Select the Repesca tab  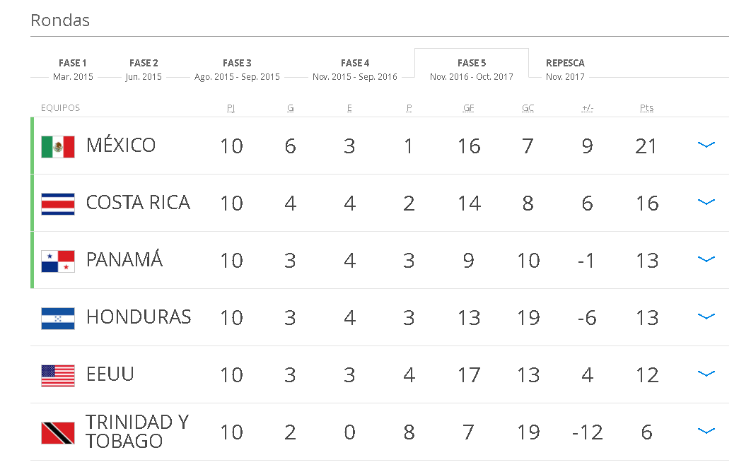(x=565, y=69)
